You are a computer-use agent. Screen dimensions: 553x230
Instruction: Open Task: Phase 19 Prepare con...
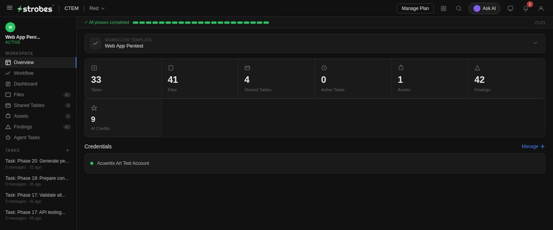[x=38, y=181]
